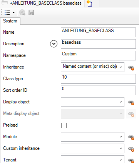
Task: Click the grayed save disk icon
Action: click(x=31, y=12)
